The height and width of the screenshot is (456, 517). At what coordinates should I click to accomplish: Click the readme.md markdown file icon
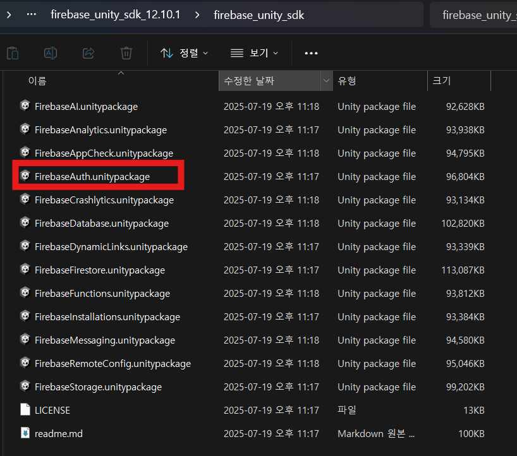(x=25, y=433)
